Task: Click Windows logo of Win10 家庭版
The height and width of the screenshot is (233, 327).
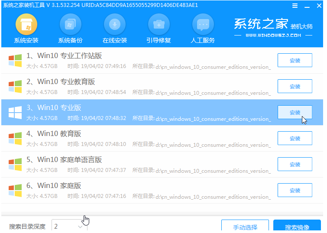Action: (x=15, y=190)
